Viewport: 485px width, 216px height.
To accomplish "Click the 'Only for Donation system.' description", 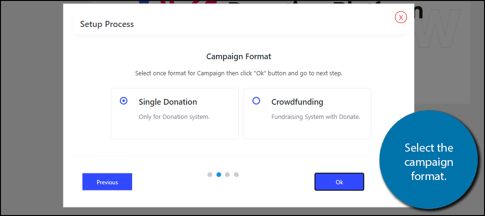I will point(174,117).
